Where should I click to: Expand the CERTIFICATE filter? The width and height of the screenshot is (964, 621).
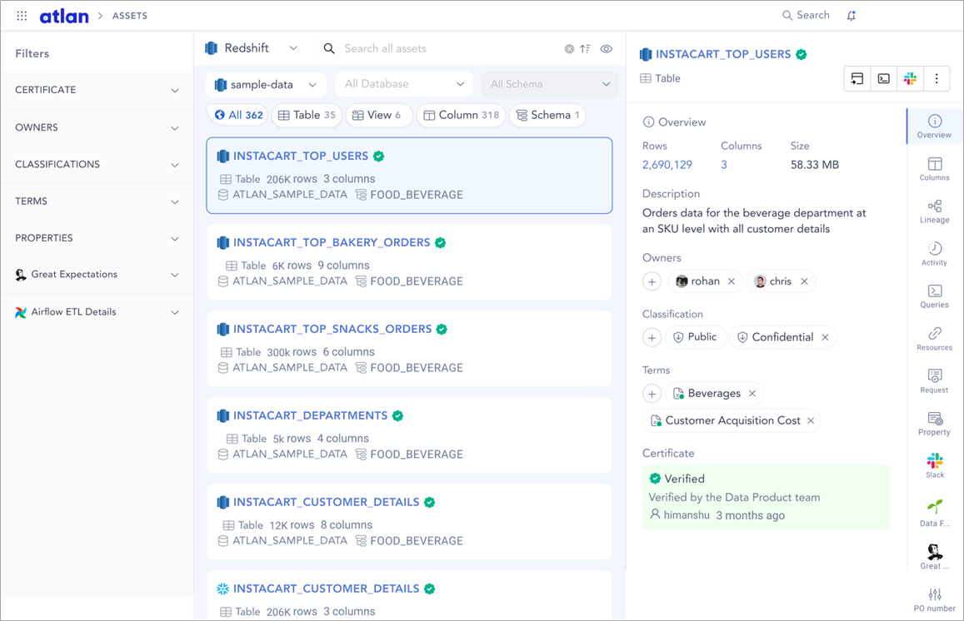[97, 90]
